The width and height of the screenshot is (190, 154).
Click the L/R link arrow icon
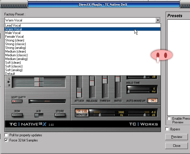coord(9,82)
